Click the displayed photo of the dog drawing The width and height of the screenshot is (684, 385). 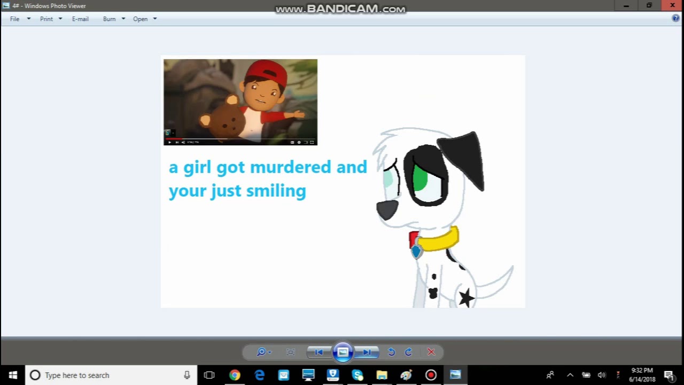(343, 181)
